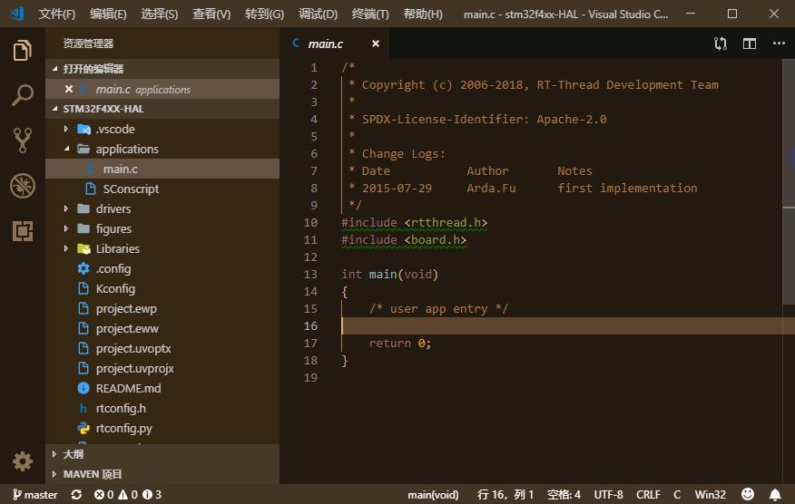Close main.c in open editors list
The image size is (795, 504).
(69, 89)
